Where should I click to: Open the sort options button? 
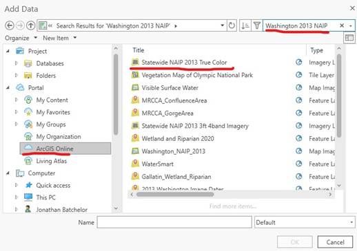[245, 25]
